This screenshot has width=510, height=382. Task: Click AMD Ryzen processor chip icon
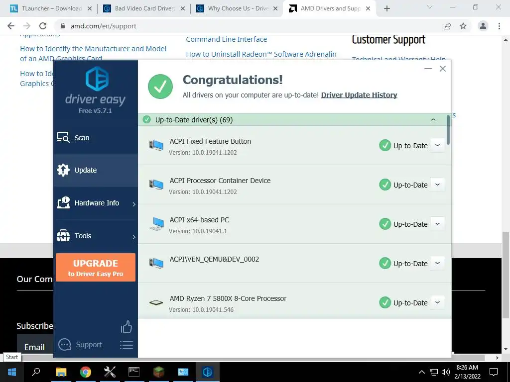[x=156, y=303]
